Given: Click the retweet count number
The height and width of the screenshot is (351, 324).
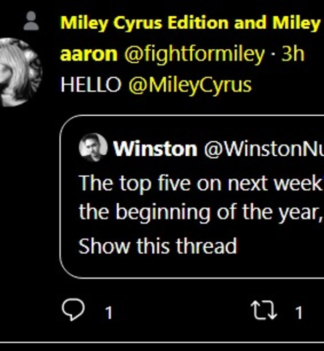Looking at the screenshot, I should [x=298, y=312].
